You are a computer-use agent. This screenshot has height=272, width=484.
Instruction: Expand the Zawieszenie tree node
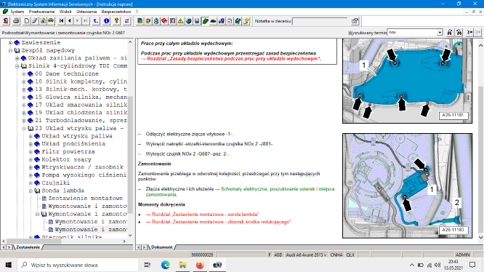tap(10, 43)
